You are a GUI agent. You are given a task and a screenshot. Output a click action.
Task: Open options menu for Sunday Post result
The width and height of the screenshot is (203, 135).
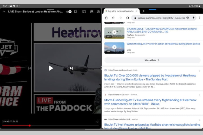tap(200, 71)
